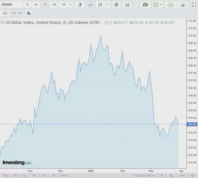Click high value H 104.50
198x178 pixels.
[136, 22]
